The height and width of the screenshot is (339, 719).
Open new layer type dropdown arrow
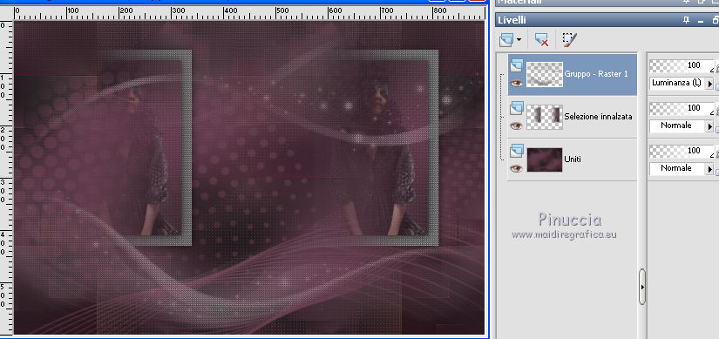point(519,40)
